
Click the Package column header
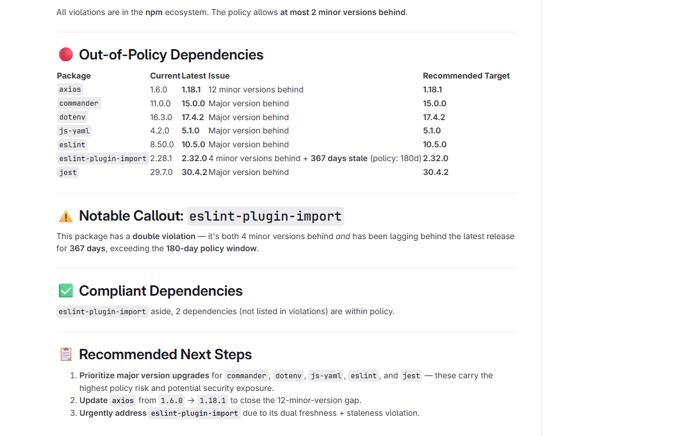[73, 76]
